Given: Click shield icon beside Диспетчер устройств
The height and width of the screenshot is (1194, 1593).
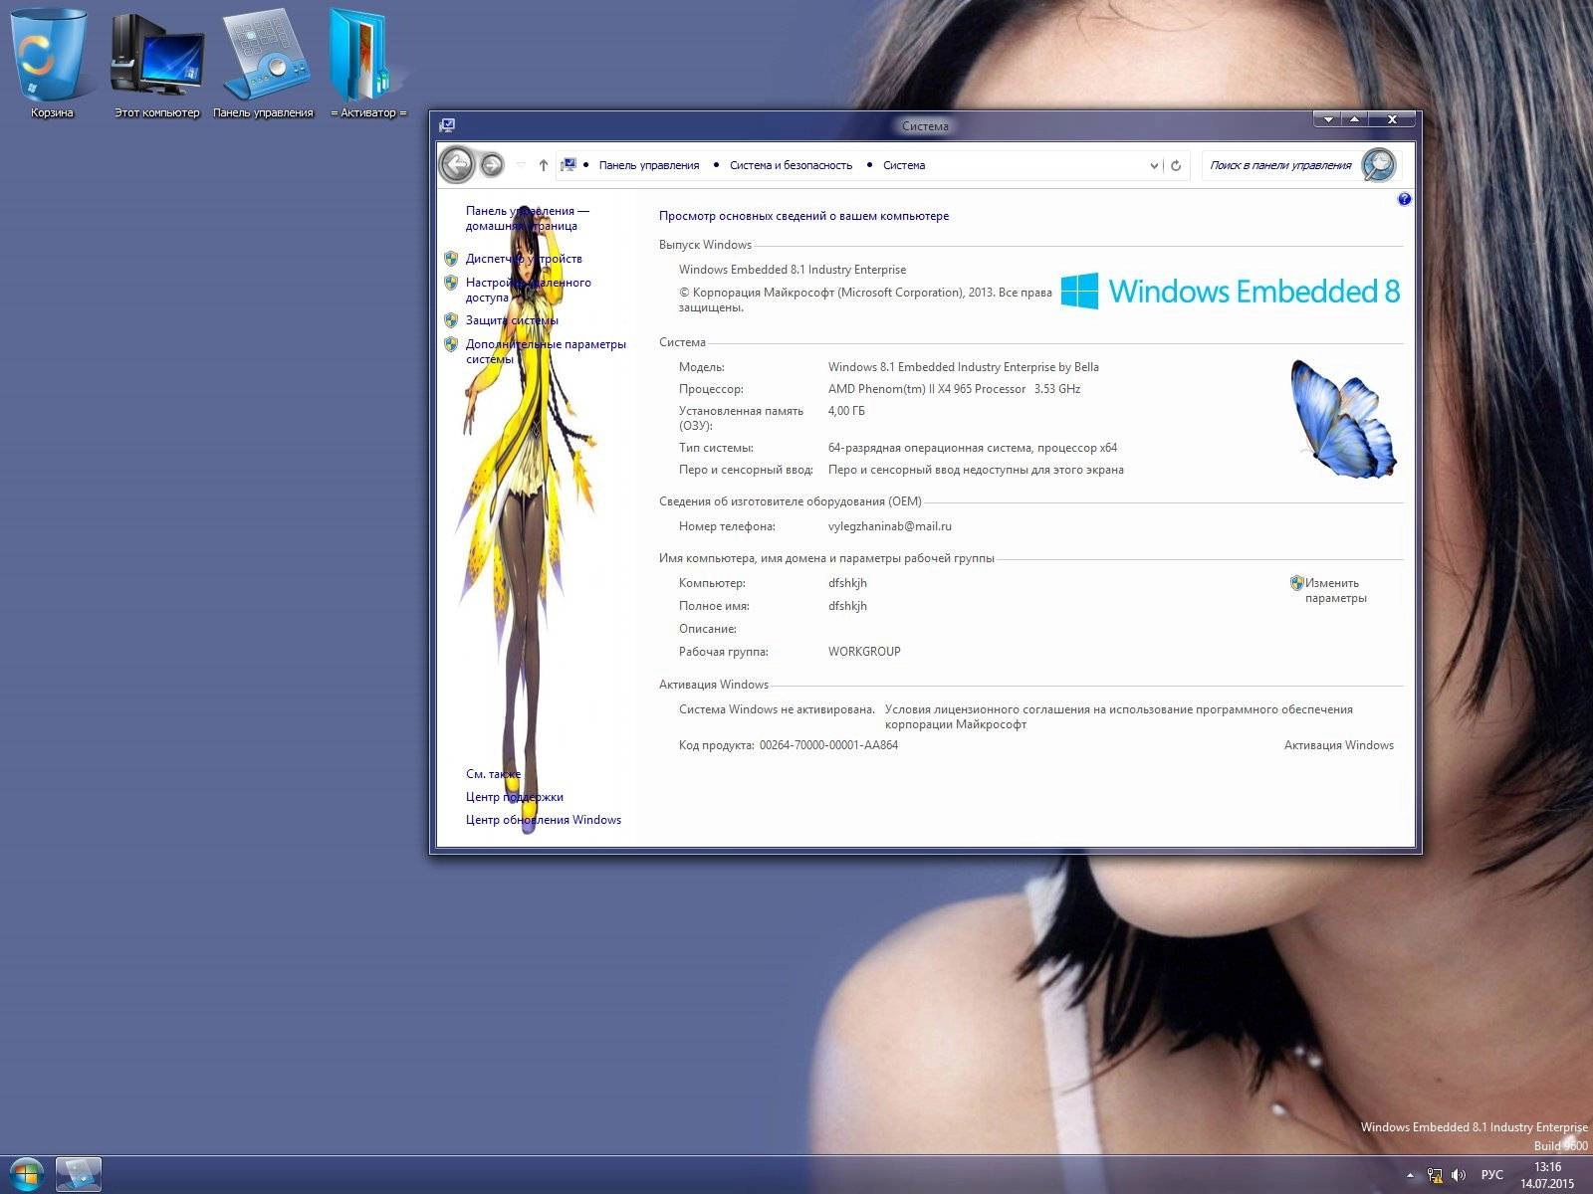Looking at the screenshot, I should [x=451, y=259].
